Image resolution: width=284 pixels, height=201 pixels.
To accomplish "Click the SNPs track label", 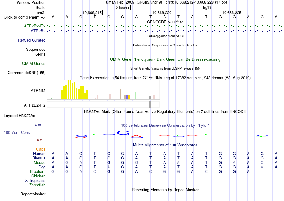I will (40, 54).
